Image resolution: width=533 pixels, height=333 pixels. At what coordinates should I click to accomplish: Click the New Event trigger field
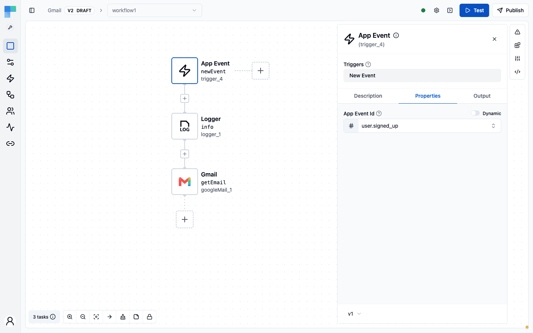click(x=422, y=75)
